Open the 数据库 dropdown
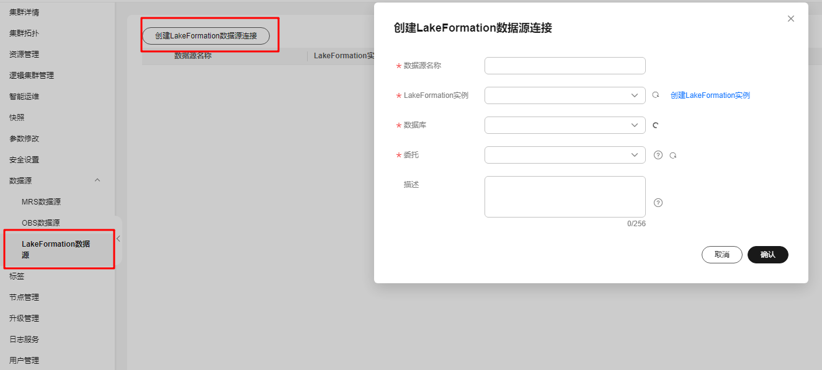This screenshot has width=822, height=370. (x=565, y=125)
